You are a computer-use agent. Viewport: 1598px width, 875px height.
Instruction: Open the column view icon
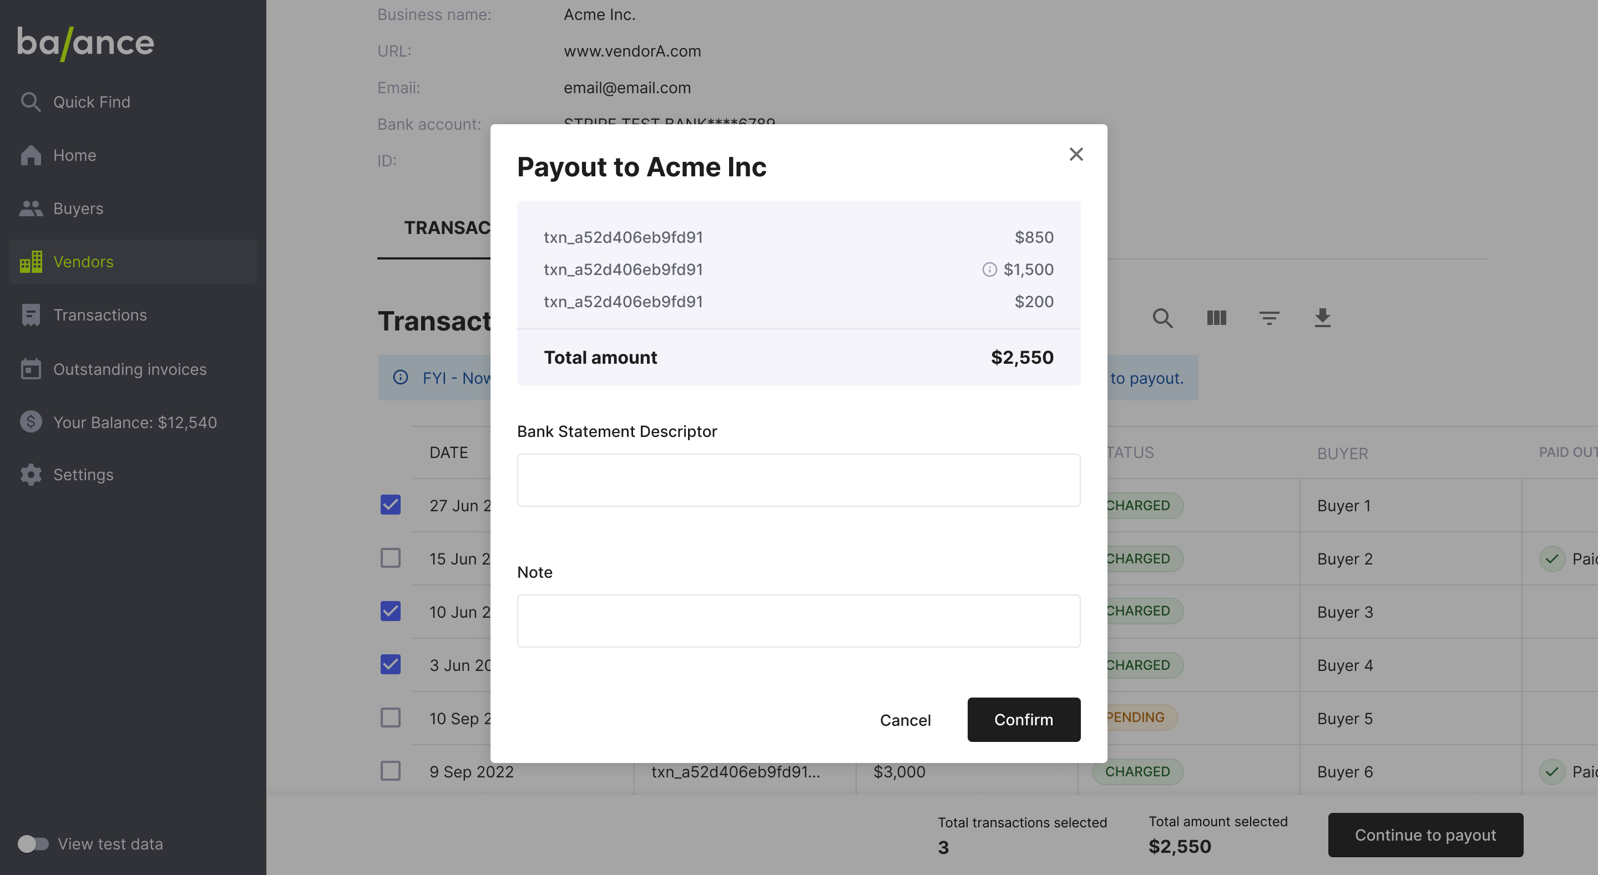coord(1216,318)
